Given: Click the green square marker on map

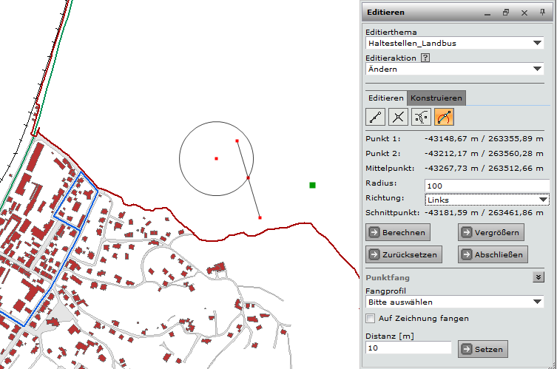Looking at the screenshot, I should click(x=313, y=185).
